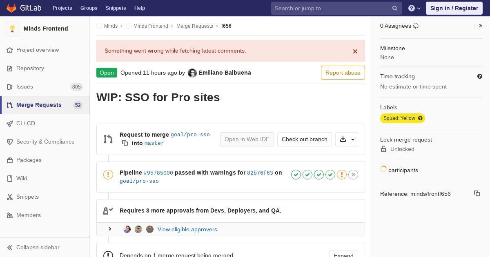
Task: Click the time tracking help icon
Action: coord(480,76)
